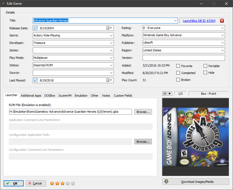The height and width of the screenshot is (190, 233).
Task: Show next image with right arrow
Action: (170, 94)
